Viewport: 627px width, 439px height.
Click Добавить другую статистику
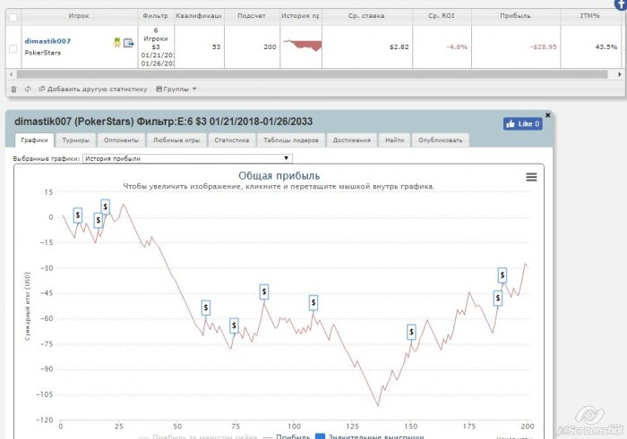[x=93, y=89]
